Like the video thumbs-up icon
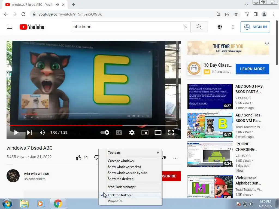Viewport: 279px width, 209px height. pyautogui.click(x=78, y=158)
